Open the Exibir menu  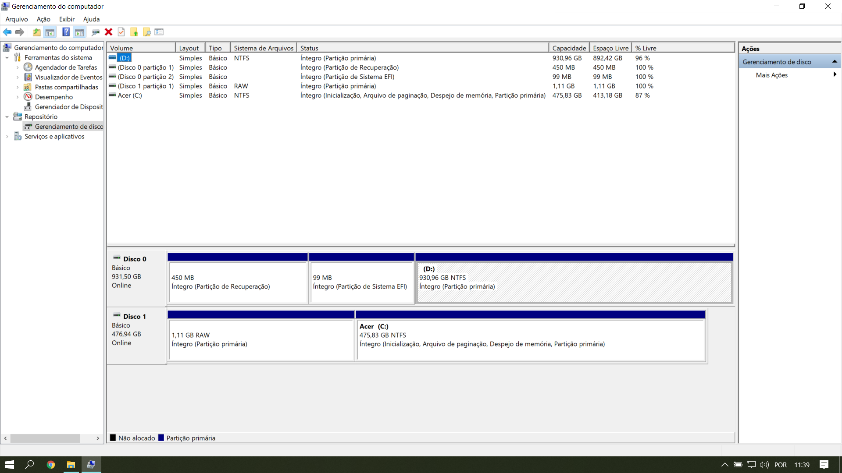coord(67,19)
